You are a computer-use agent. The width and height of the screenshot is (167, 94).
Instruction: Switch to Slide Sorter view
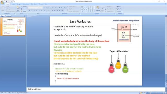point(143,93)
